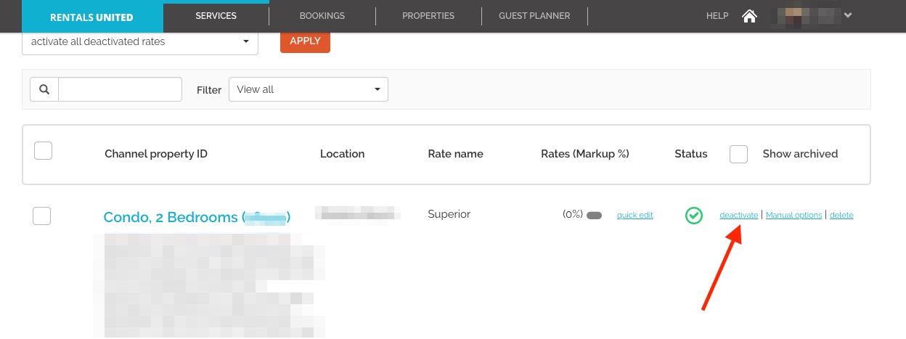The image size is (906, 339).
Task: Open the Guest Planner menu tab
Action: pos(534,16)
